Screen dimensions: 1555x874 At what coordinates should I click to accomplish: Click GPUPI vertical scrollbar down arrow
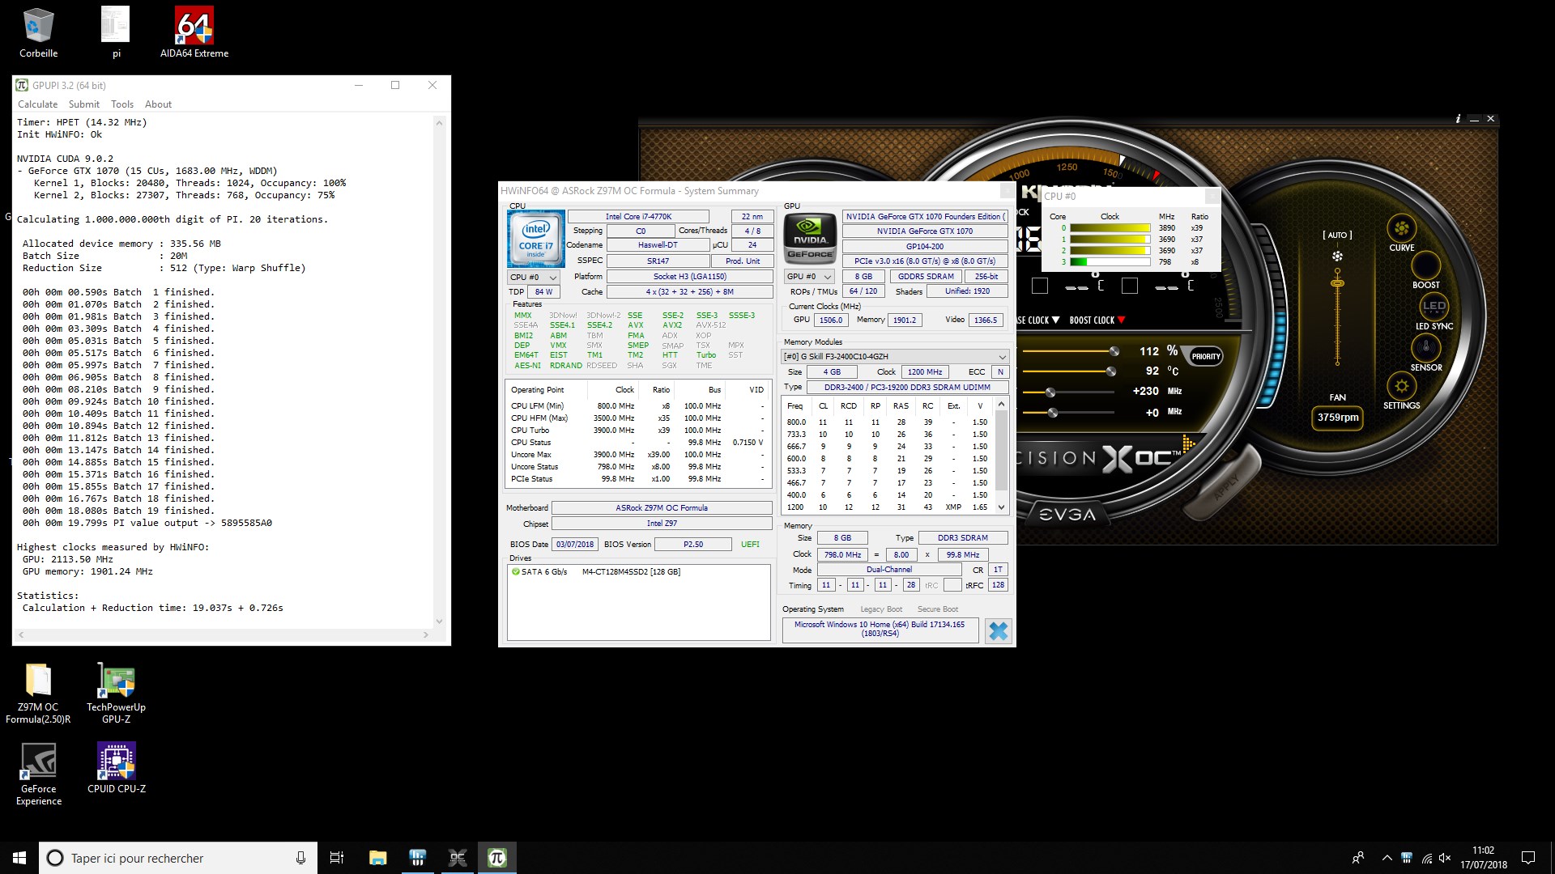[x=439, y=622]
